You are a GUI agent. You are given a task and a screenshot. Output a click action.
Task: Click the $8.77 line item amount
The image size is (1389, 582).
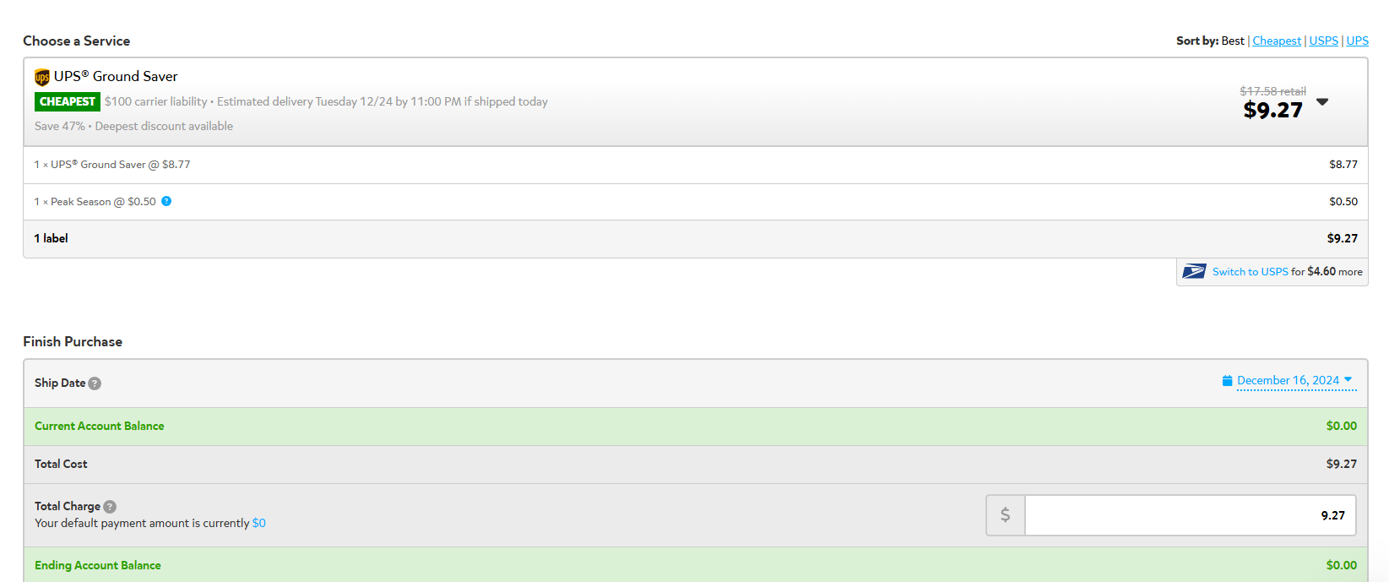pos(1343,165)
